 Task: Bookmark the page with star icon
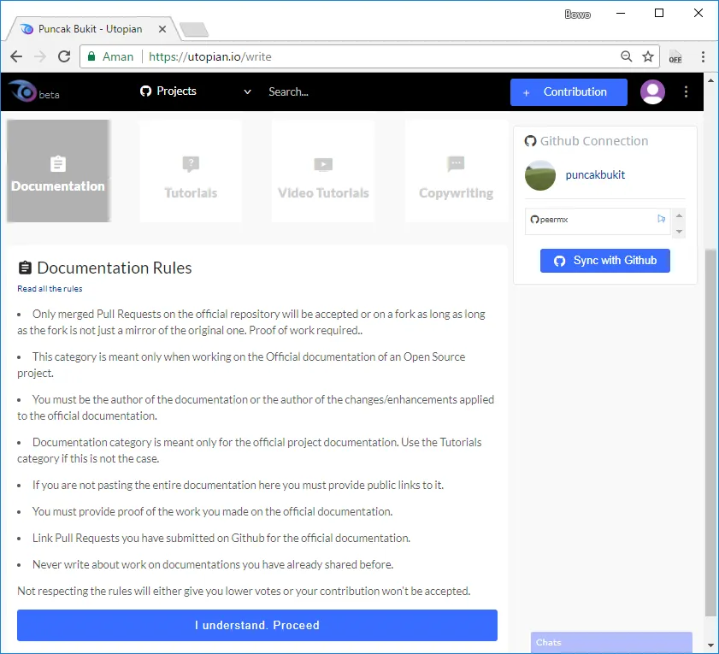coord(648,56)
